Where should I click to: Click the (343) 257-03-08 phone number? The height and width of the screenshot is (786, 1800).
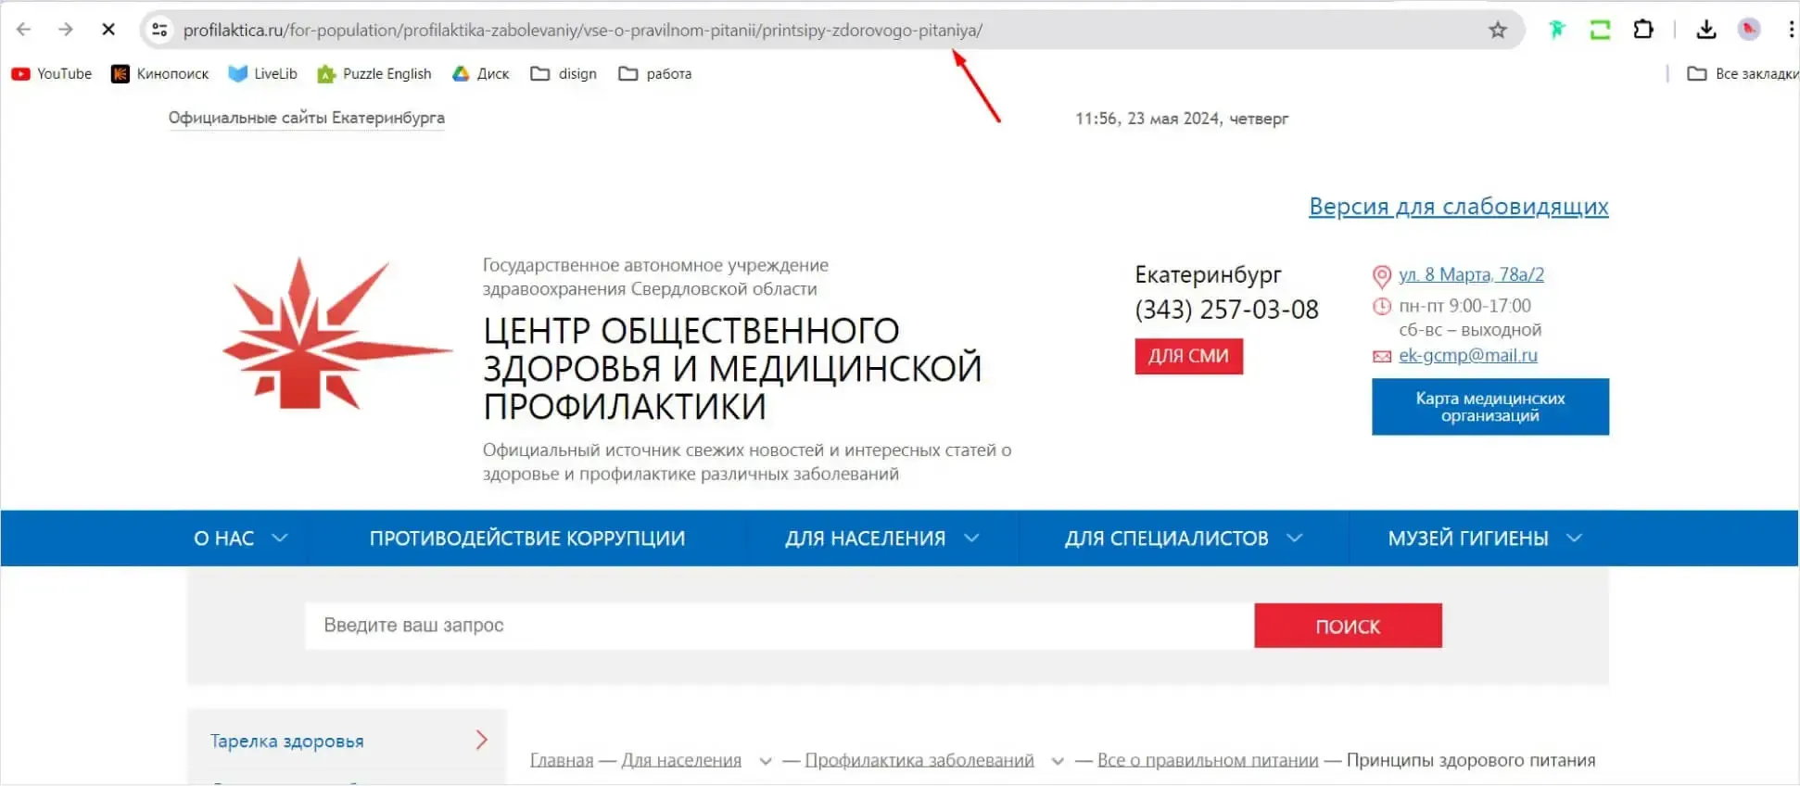[1226, 310]
